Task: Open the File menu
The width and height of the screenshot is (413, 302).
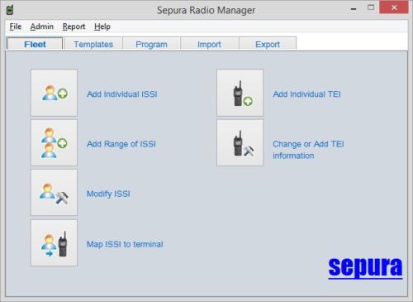Action: click(x=16, y=26)
